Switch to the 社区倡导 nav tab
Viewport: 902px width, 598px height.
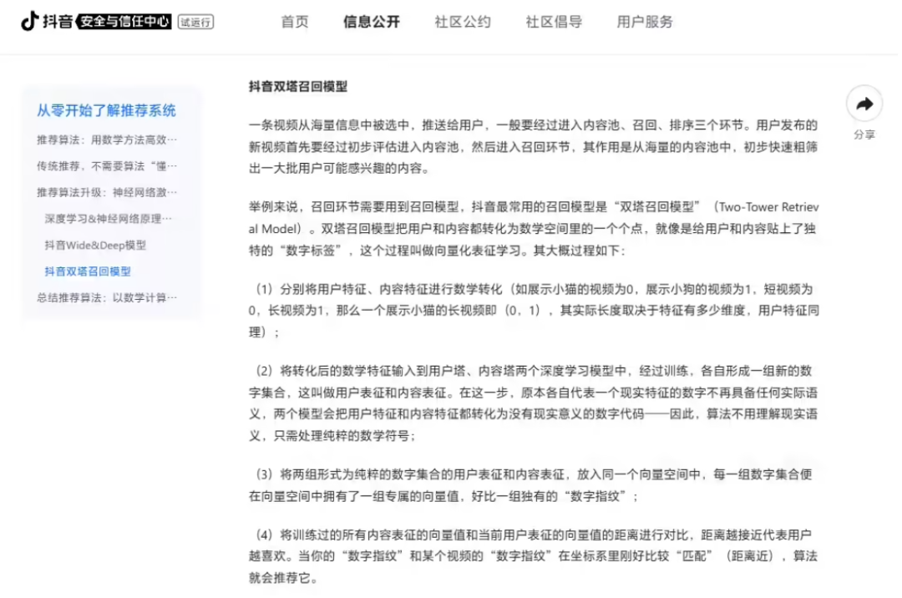coord(555,22)
